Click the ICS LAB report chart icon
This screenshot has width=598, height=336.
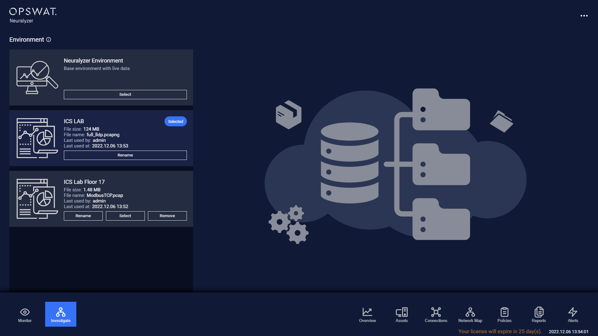click(x=37, y=138)
